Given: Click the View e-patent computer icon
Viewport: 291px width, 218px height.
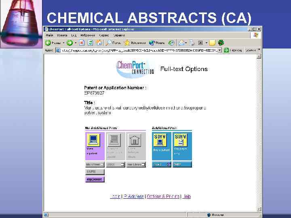Looking at the screenshot, I should point(93,140).
